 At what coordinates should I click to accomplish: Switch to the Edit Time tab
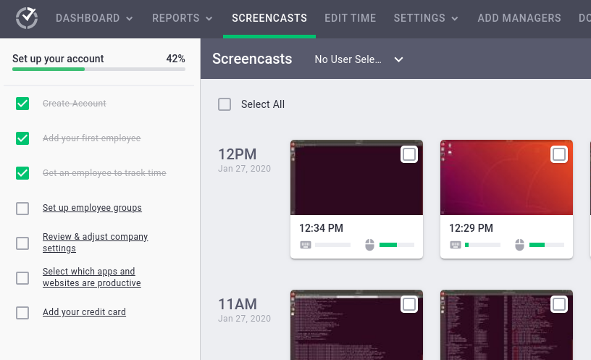[x=350, y=18]
